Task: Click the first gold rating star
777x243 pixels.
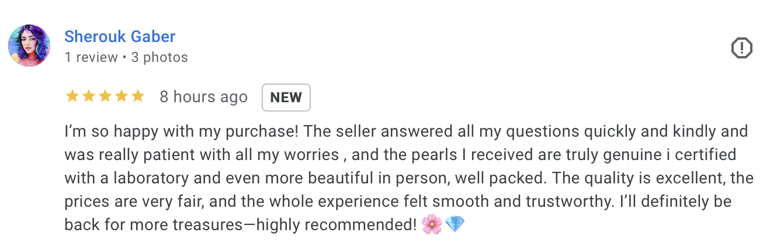Action: pos(72,96)
